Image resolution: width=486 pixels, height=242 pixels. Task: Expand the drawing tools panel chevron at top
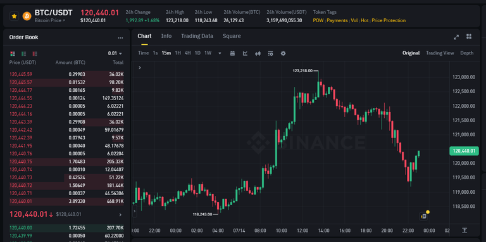(140, 68)
